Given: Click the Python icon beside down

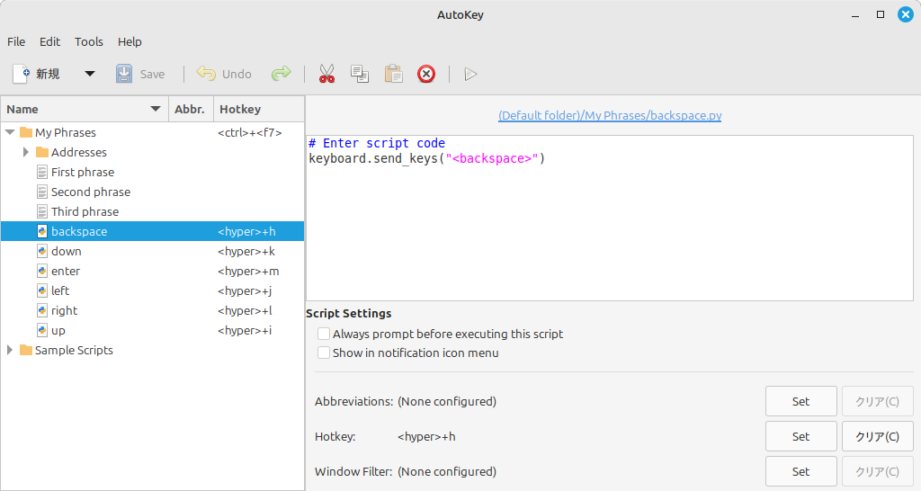Looking at the screenshot, I should coord(41,252).
